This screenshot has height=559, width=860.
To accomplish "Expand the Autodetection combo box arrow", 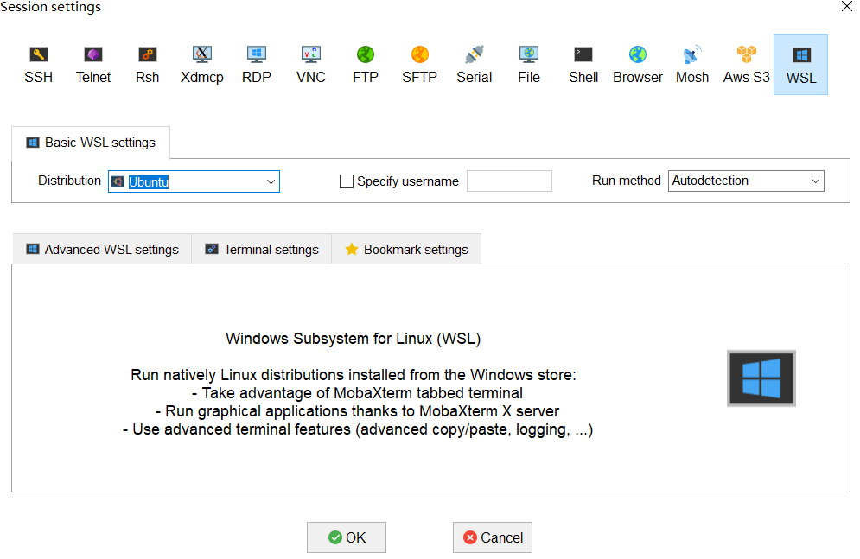I will 813,181.
